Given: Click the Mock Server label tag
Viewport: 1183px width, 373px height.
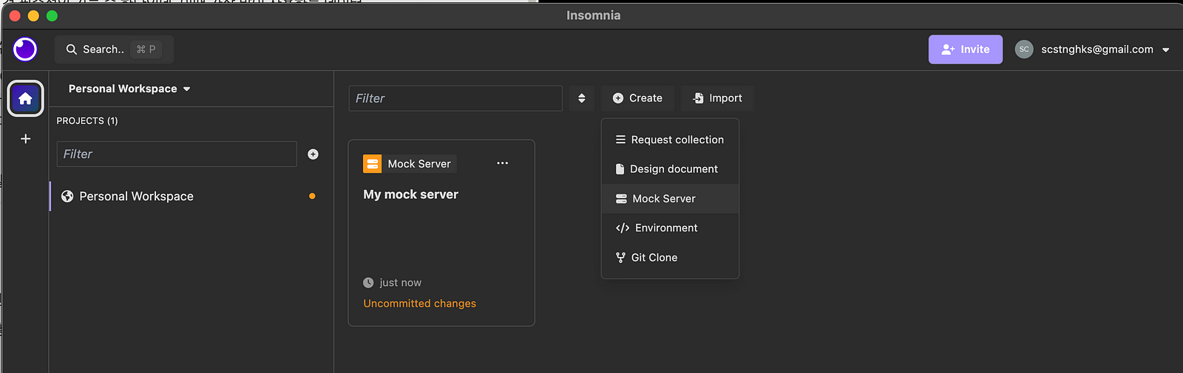Looking at the screenshot, I should pyautogui.click(x=419, y=164).
